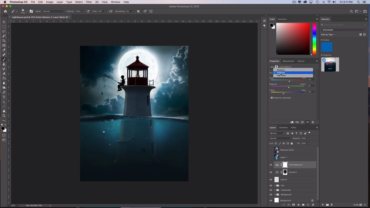This screenshot has height=208, width=370.
Task: Uncheck Preserve Luminosity checkbox
Action: click(272, 98)
